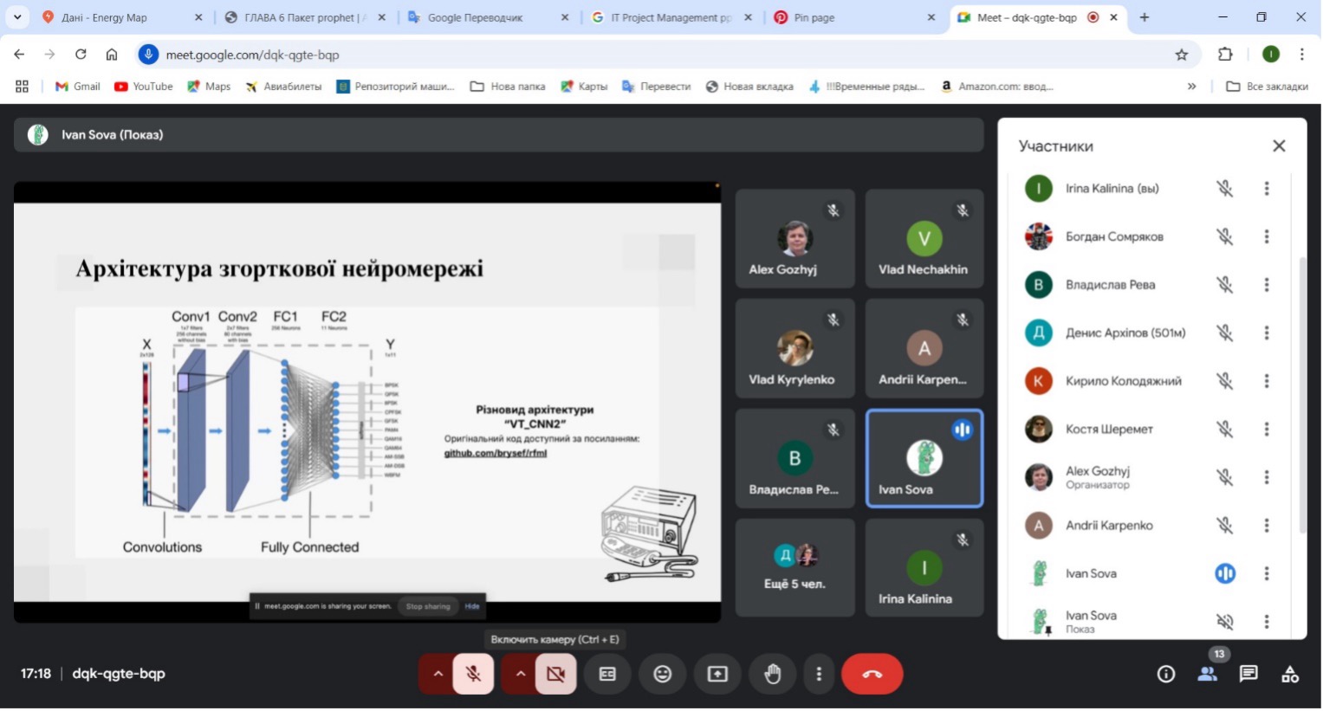The height and width of the screenshot is (711, 1323).
Task: Click muted mic icon for Andrii Karpenko in list
Action: (x=1224, y=526)
